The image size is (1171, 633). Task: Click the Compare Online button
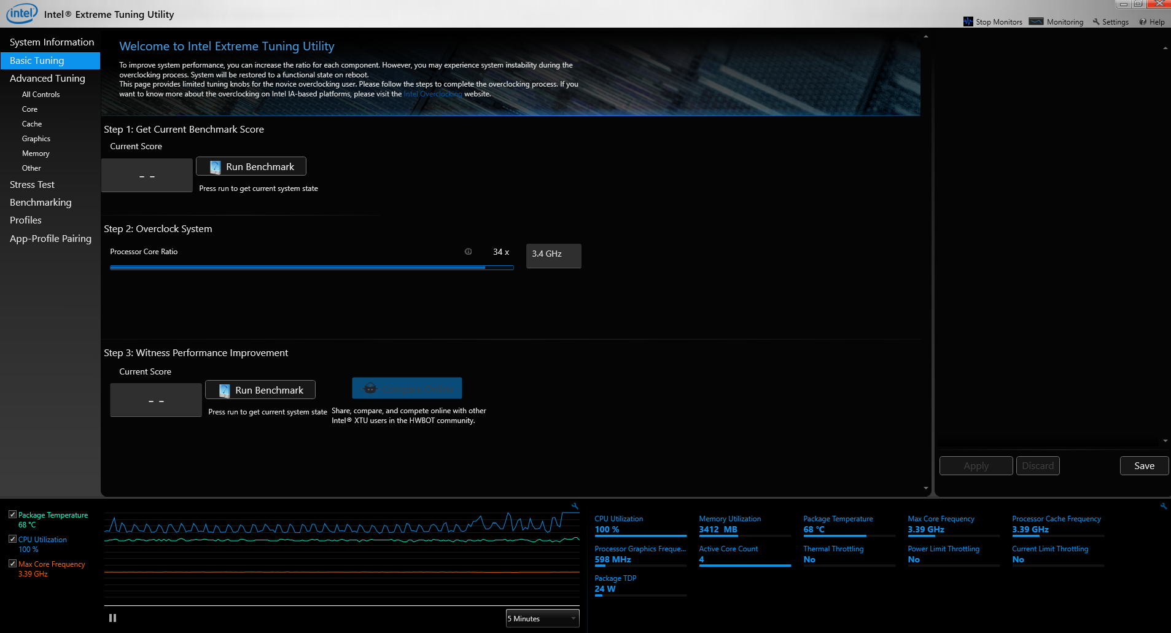tap(407, 388)
